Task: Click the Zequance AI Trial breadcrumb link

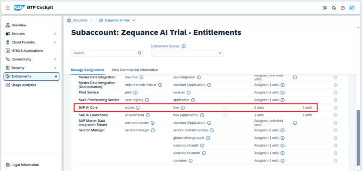Action: pos(117,20)
